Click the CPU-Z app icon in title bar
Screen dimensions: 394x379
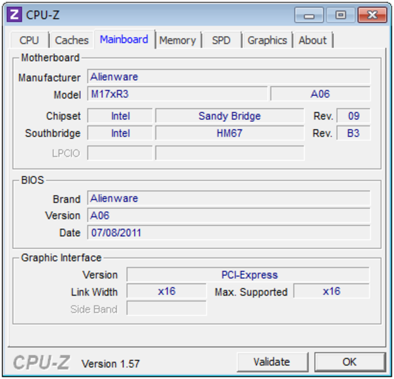click(14, 15)
